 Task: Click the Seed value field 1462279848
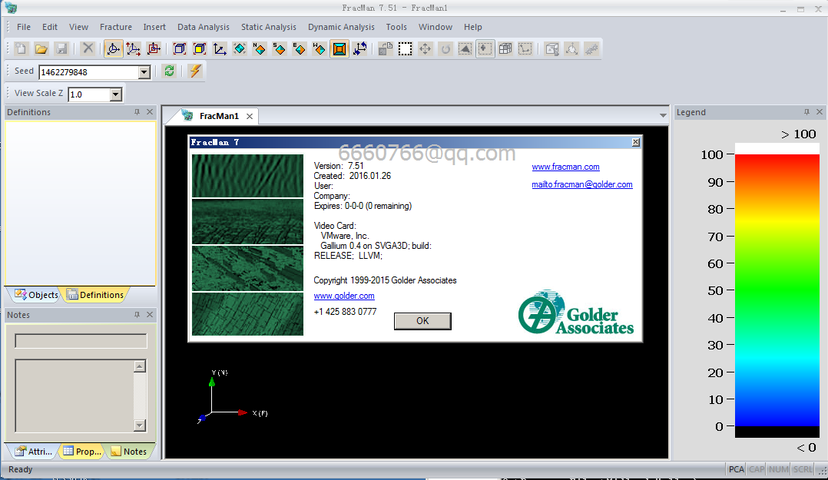pyautogui.click(x=89, y=72)
